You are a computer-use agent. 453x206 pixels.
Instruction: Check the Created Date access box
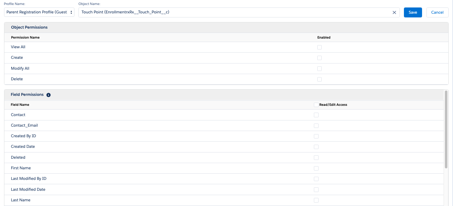coord(316,147)
